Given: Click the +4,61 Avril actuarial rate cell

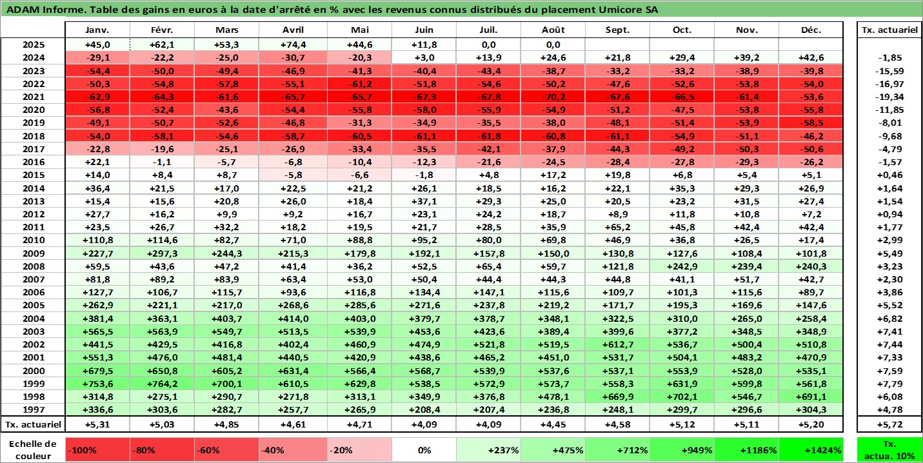Looking at the screenshot, I should pos(293,424).
